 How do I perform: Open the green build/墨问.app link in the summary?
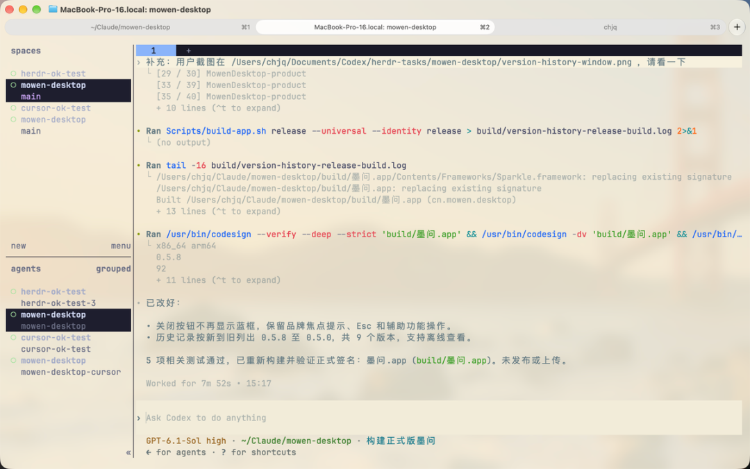[451, 361]
